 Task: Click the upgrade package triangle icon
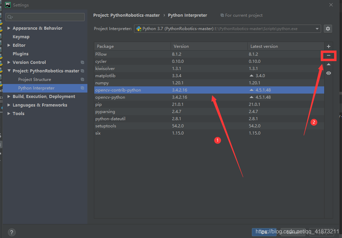pos(329,64)
